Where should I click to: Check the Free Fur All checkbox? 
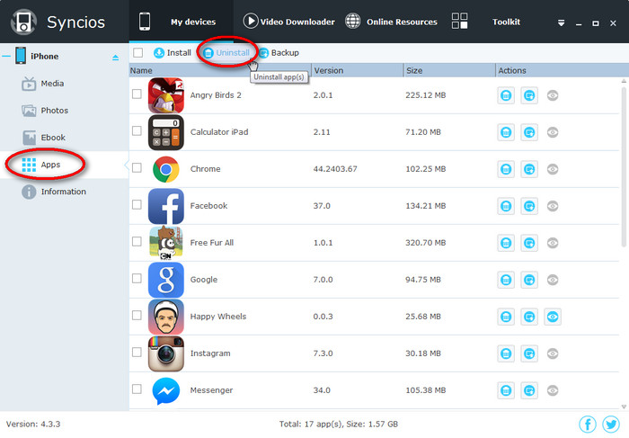[x=137, y=241]
